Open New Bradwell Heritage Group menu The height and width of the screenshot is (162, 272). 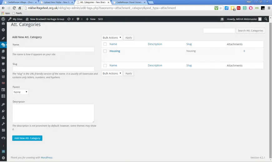45,19
